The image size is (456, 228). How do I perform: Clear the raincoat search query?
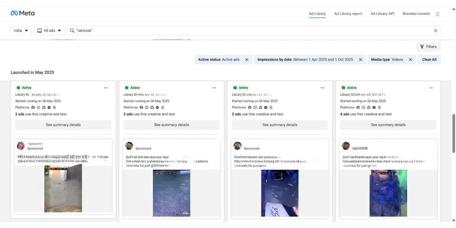(435, 30)
